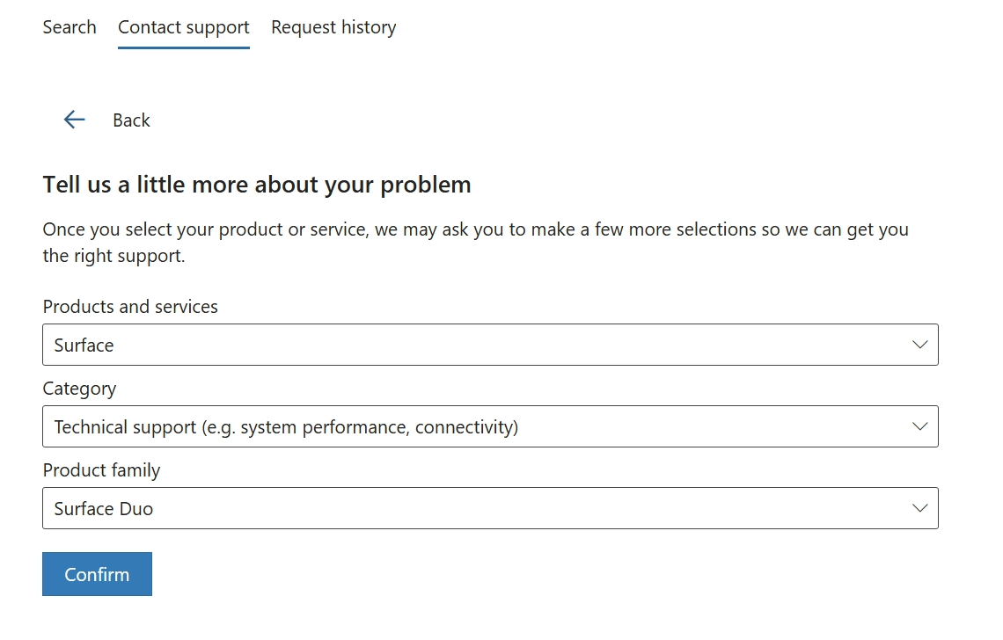Click the "Category" field label
Viewport: 1003px width, 640px height.
tap(79, 389)
